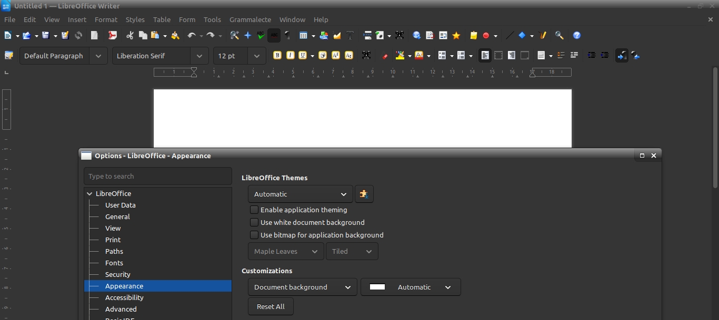Open the 12 pt font size dropdown
The width and height of the screenshot is (719, 320).
click(x=256, y=56)
